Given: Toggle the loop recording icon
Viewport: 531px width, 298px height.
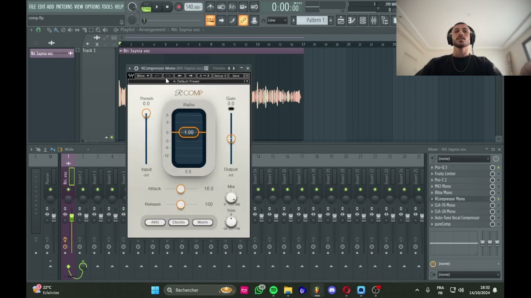Looking at the screenshot, I should pyautogui.click(x=254, y=7).
